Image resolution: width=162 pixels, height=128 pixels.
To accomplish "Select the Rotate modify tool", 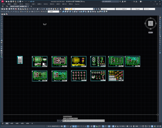I will 160,30.
